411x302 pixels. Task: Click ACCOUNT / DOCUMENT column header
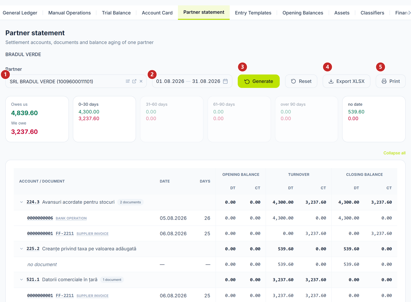[x=42, y=181]
